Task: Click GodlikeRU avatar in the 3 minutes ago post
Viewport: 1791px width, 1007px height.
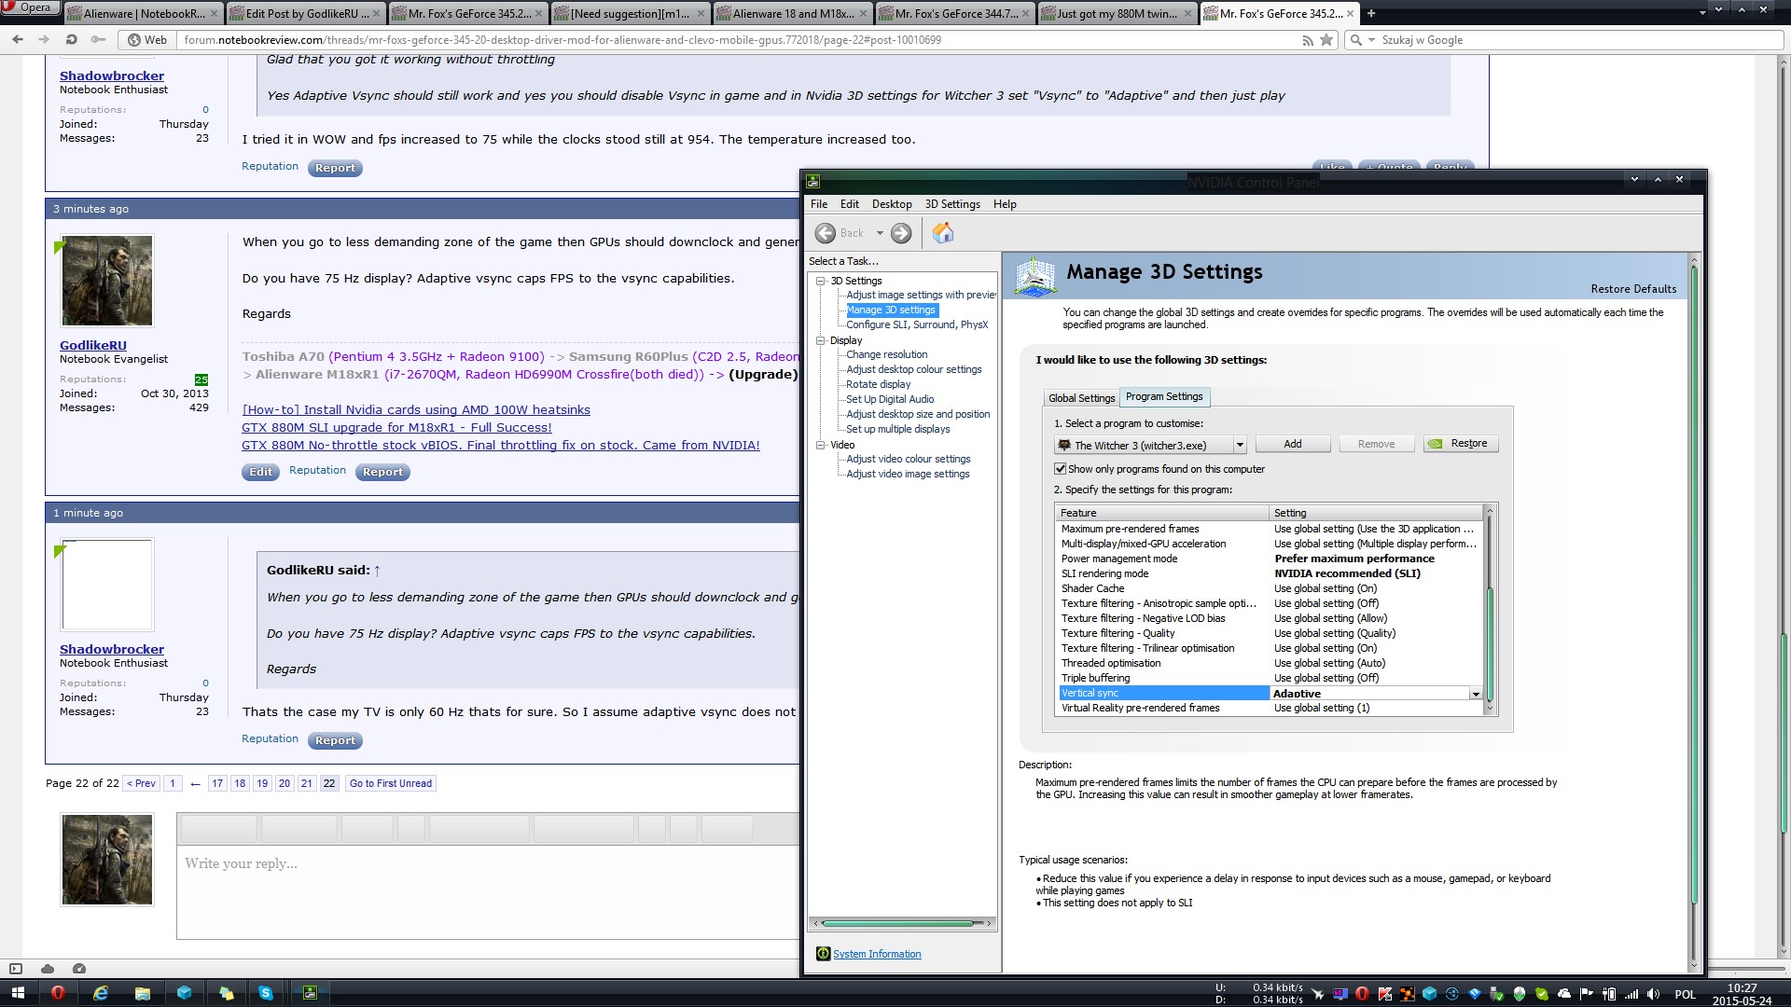Action: point(107,281)
